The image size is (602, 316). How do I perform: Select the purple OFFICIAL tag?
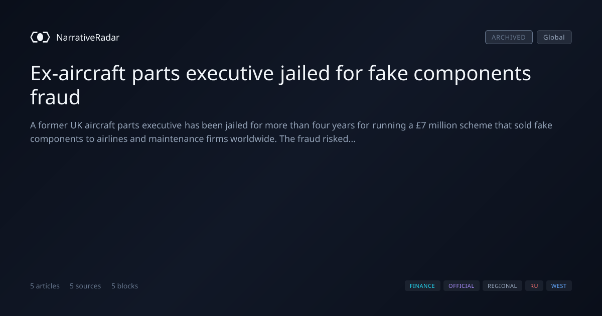pyautogui.click(x=461, y=286)
